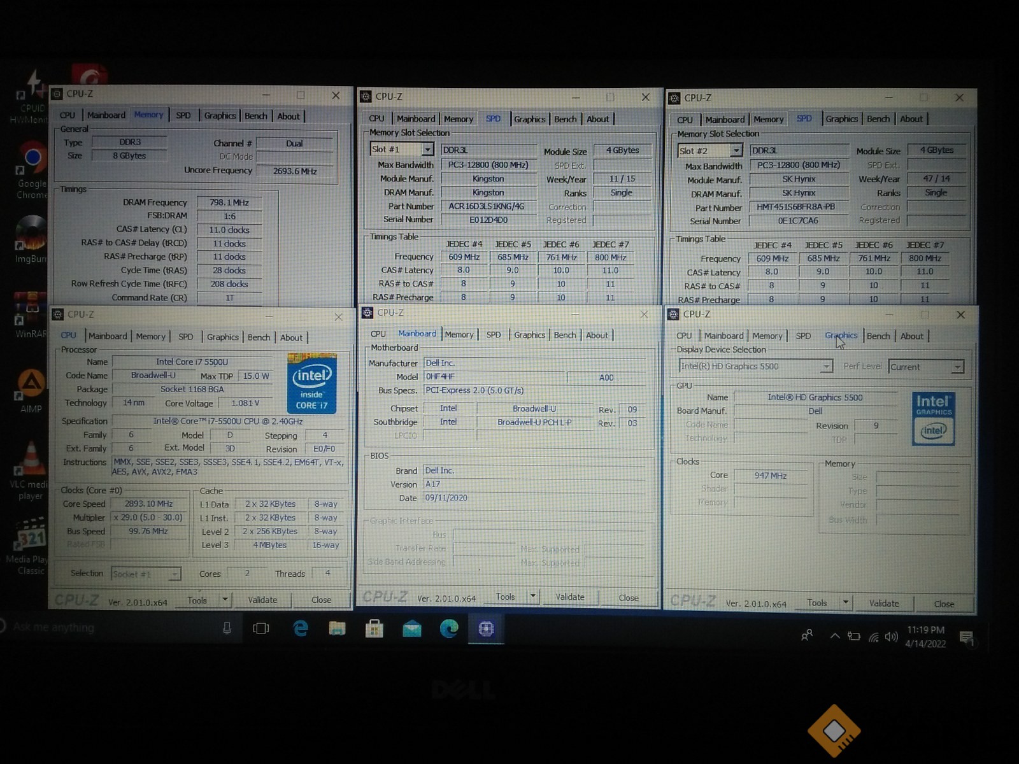Open Microsoft Edge legacy from the taskbar
Viewport: 1019px width, 764px height.
[300, 628]
